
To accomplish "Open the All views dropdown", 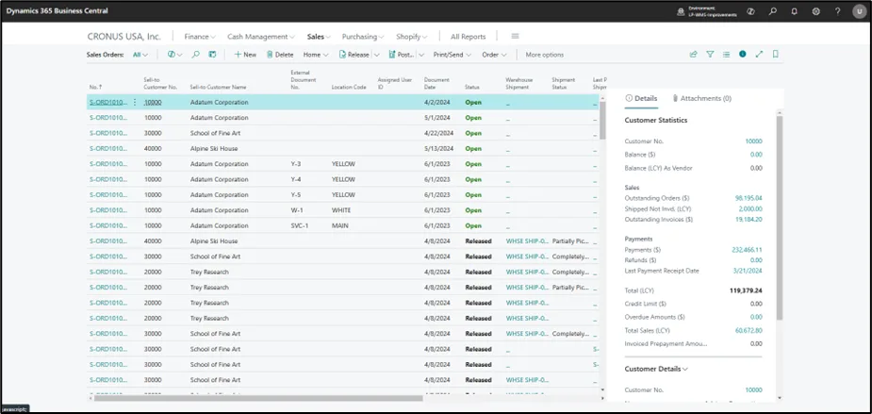I will tap(140, 55).
